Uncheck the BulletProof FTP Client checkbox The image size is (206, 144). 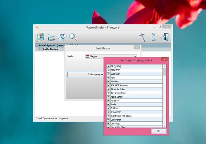108,116
